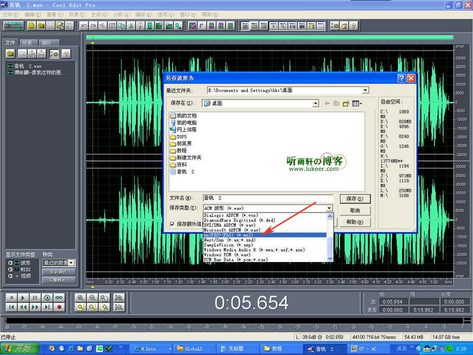Click the 帮助 button in the save dialog
The height and width of the screenshot is (355, 473).
355,222
